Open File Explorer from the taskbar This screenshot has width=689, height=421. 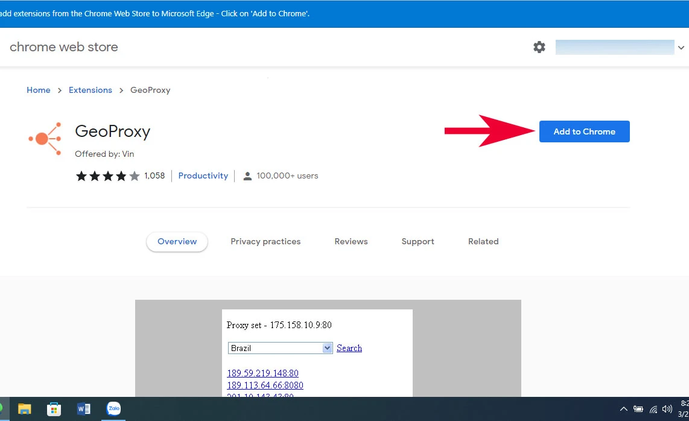pyautogui.click(x=24, y=409)
